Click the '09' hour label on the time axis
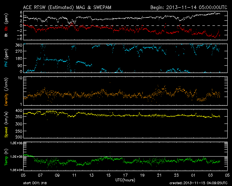The image size is (232, 186). [x=57, y=175]
